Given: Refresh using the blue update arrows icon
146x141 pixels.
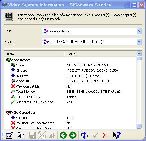Looking at the screenshot, I should (x=84, y=135).
